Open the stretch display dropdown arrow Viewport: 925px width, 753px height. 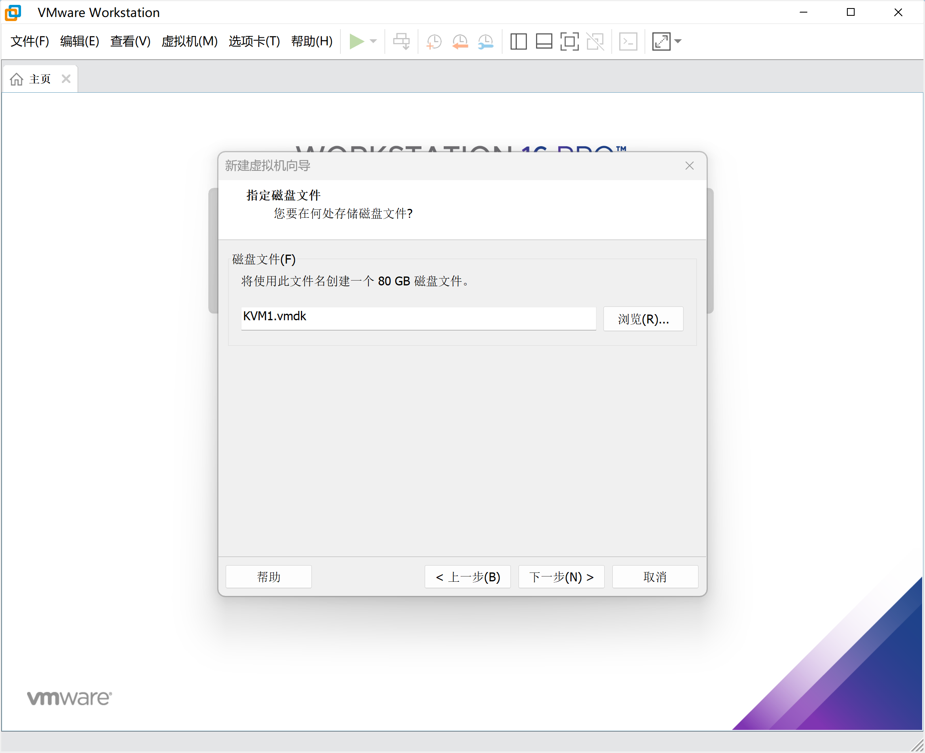click(x=678, y=42)
